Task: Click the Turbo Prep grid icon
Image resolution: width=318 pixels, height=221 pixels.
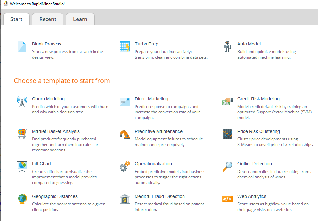Action: click(x=125, y=46)
